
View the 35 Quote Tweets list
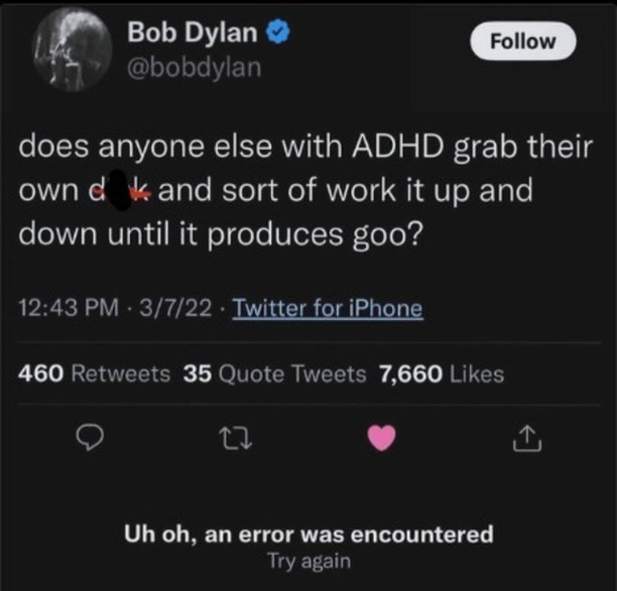coord(275,374)
